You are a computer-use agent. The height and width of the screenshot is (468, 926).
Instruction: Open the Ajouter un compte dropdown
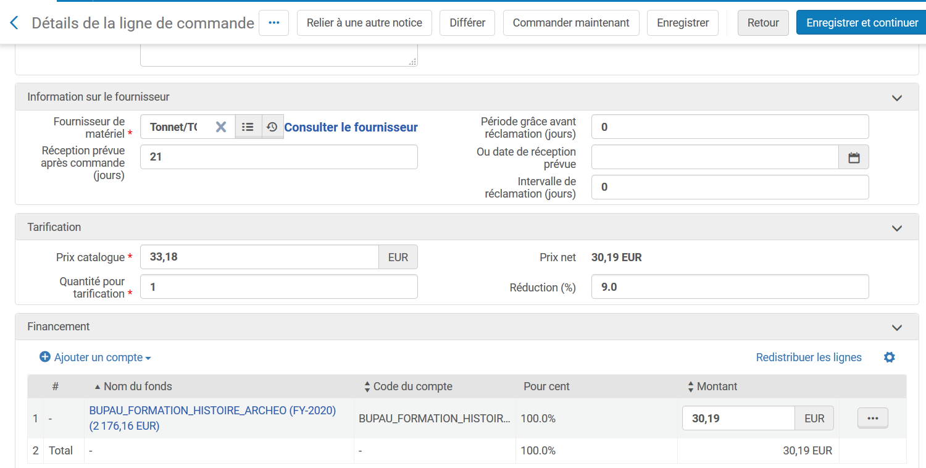click(x=96, y=357)
